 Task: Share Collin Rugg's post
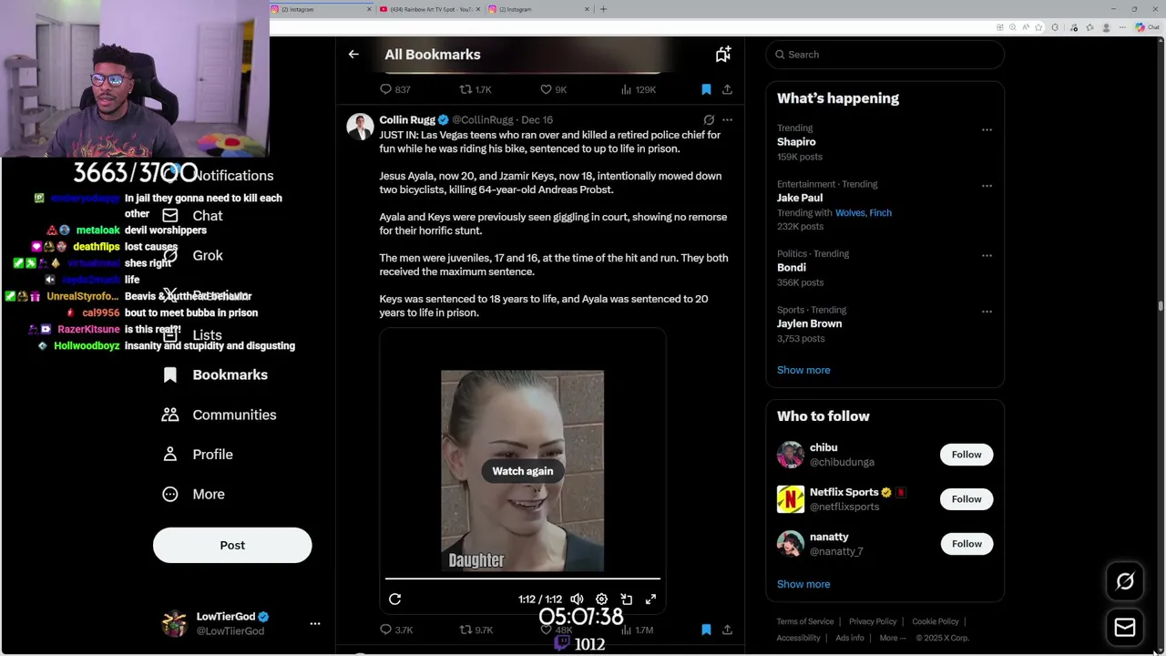tap(727, 630)
